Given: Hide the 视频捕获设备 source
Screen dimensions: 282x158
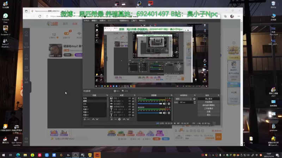Looking at the screenshot, I should click(x=129, y=107).
